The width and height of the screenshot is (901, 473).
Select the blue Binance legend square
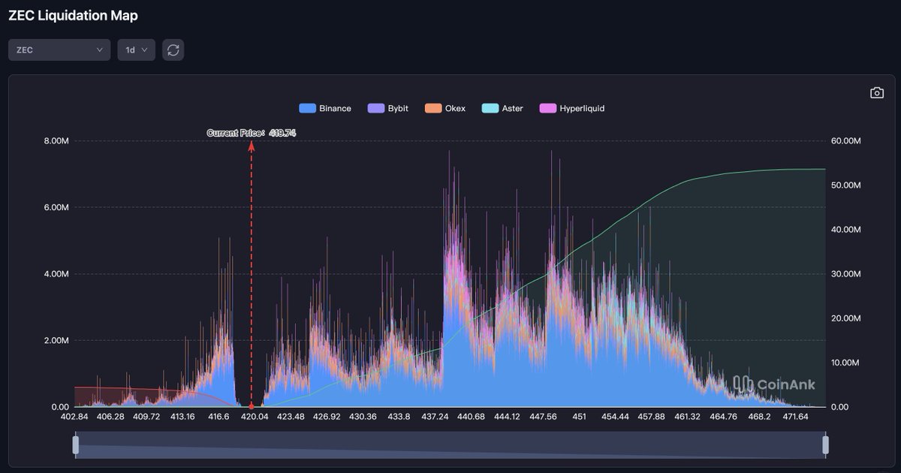(306, 108)
